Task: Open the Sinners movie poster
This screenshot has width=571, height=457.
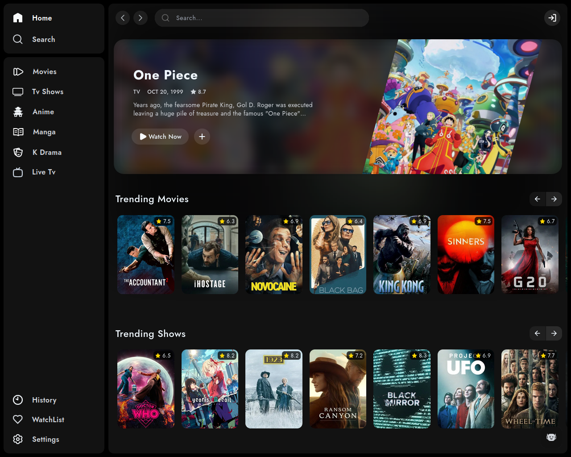Action: pyautogui.click(x=466, y=254)
